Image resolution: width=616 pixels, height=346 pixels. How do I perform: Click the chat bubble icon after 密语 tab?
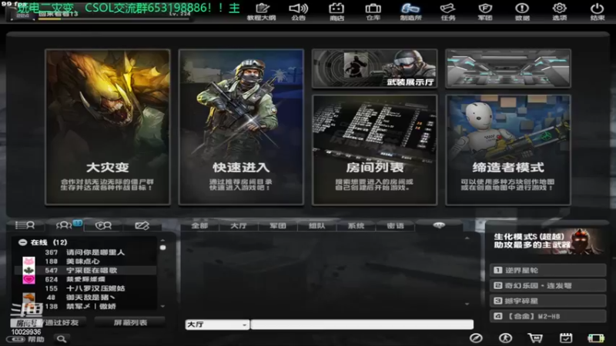[x=439, y=225]
